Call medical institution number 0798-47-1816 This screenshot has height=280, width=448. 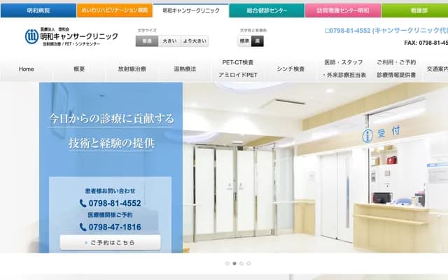[115, 227]
